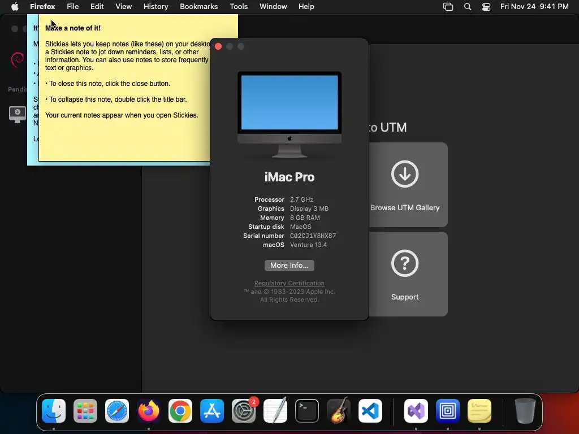579x434 pixels.
Task: Open the UTM app in the Dock
Action: click(448, 411)
